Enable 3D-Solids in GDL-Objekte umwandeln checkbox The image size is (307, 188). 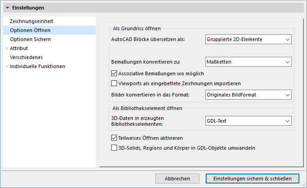pyautogui.click(x=114, y=147)
